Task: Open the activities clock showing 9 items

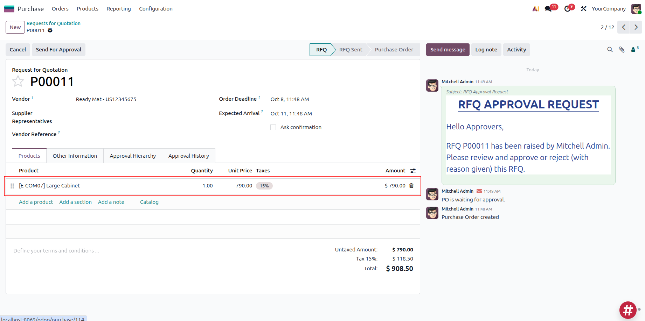Action: 567,8
